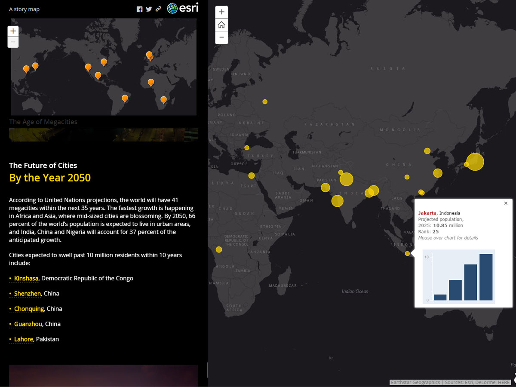Open the Kinshasa city link
The height and width of the screenshot is (387, 516).
pyautogui.click(x=26, y=278)
